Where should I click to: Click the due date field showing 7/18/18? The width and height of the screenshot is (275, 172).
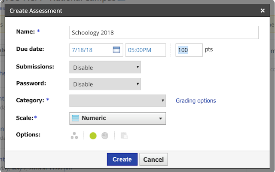coord(96,50)
